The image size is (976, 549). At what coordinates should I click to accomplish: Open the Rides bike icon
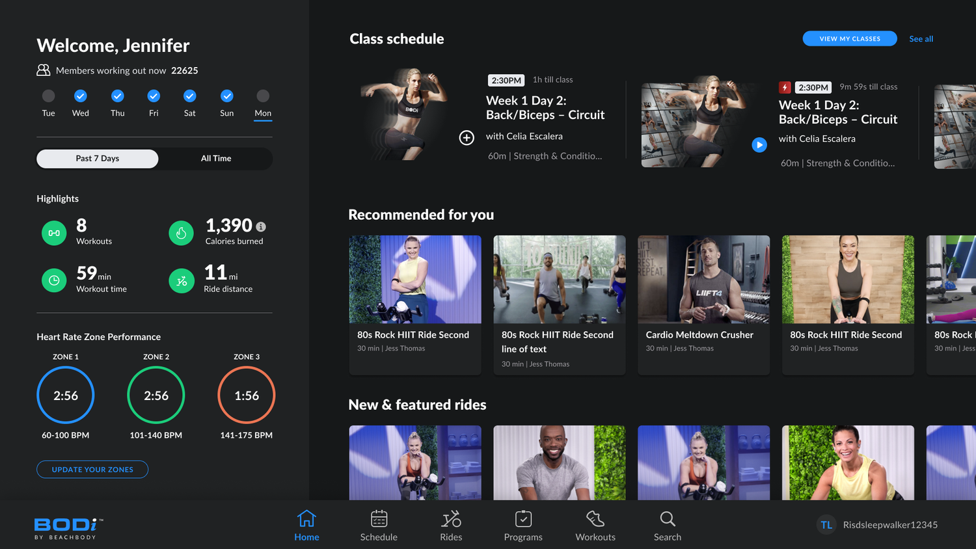[451, 518]
